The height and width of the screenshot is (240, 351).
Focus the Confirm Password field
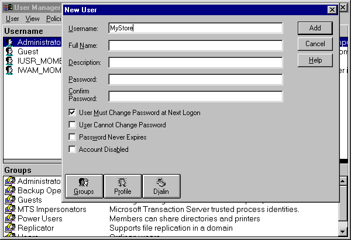tap(195, 96)
